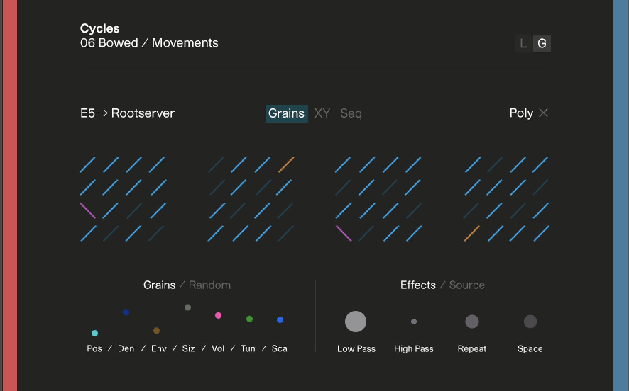Screen dimensions: 629x391
Task: Click the gray Siz dot
Action: [188, 307]
